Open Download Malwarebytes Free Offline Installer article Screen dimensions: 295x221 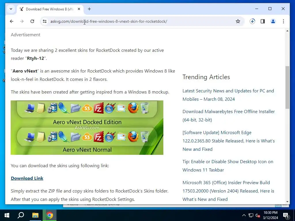pos(228,116)
